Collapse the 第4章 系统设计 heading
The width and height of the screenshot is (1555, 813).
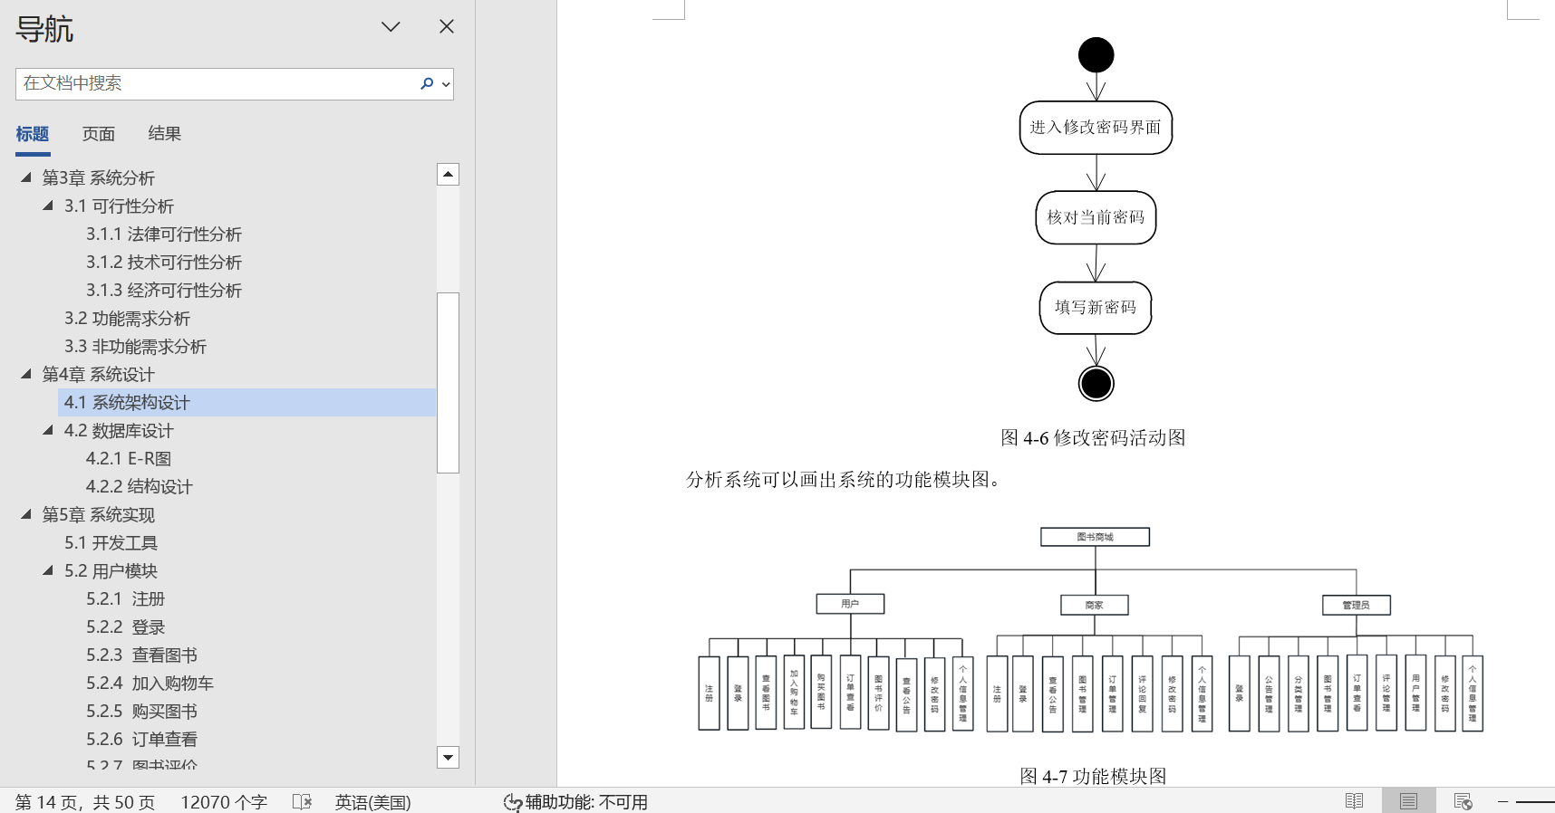coord(26,374)
